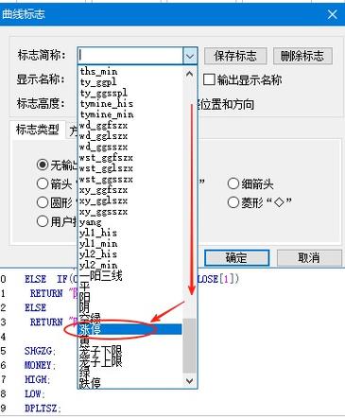Select the 圆形 radio option

click(x=43, y=202)
